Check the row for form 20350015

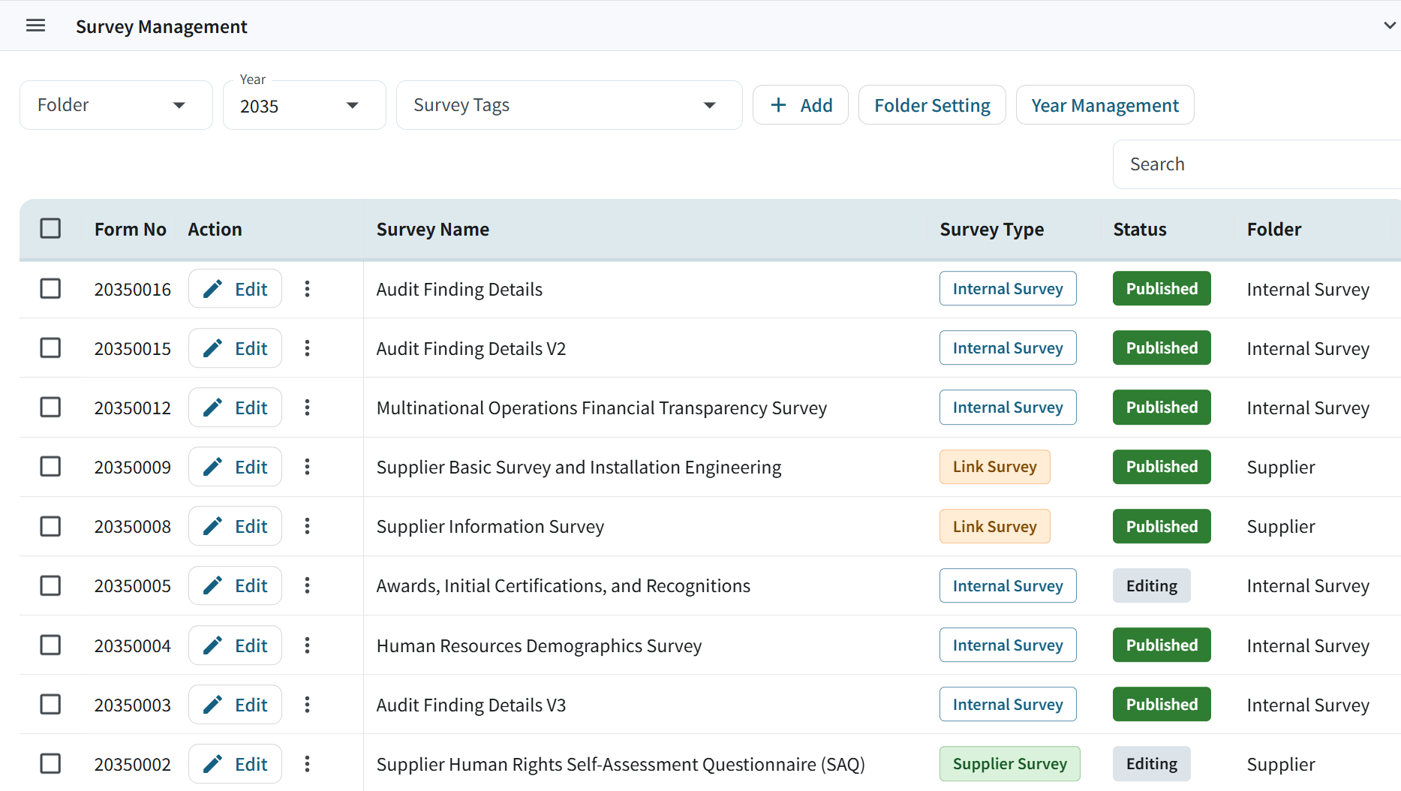[x=50, y=347]
